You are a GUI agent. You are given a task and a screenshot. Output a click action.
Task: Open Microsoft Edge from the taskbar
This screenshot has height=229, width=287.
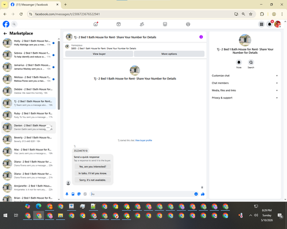(x=38, y=206)
